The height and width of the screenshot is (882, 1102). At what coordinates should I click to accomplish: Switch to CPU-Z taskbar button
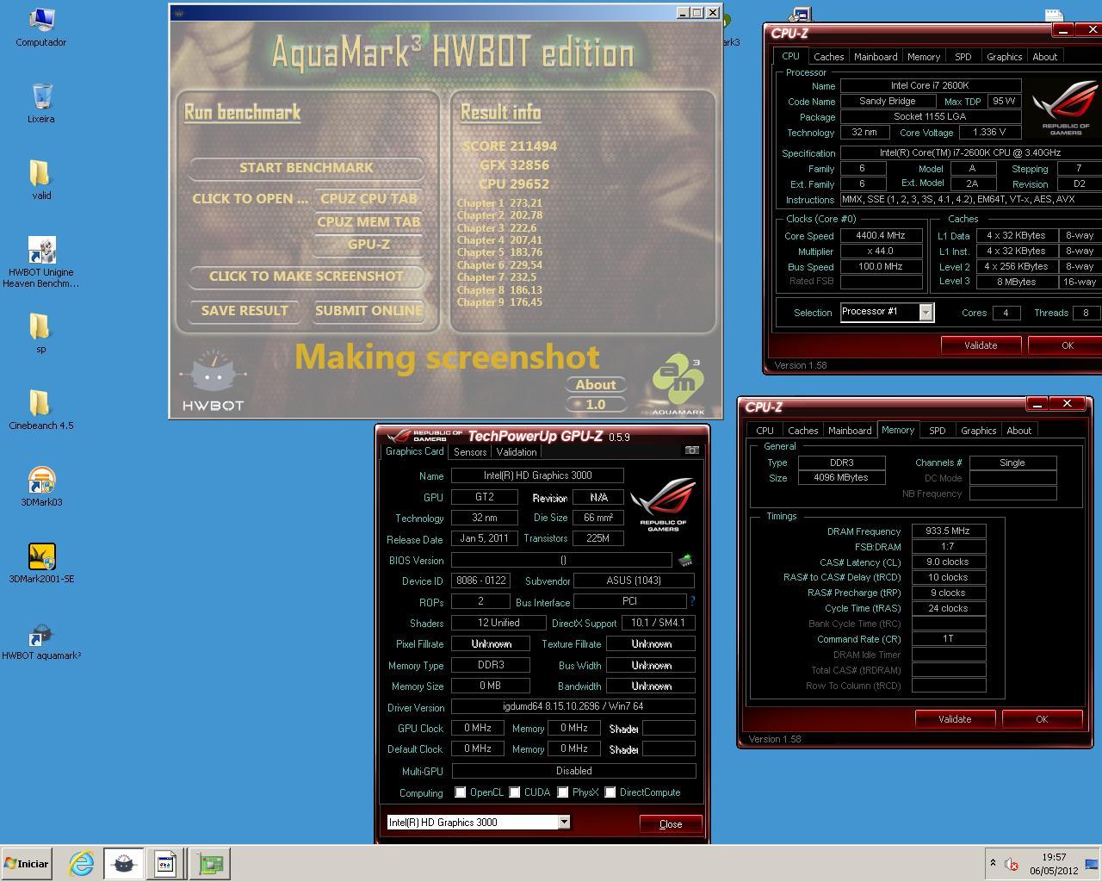tap(165, 863)
